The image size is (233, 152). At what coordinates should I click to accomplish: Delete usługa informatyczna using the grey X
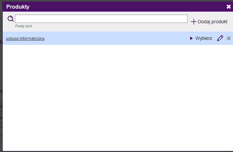click(x=228, y=38)
